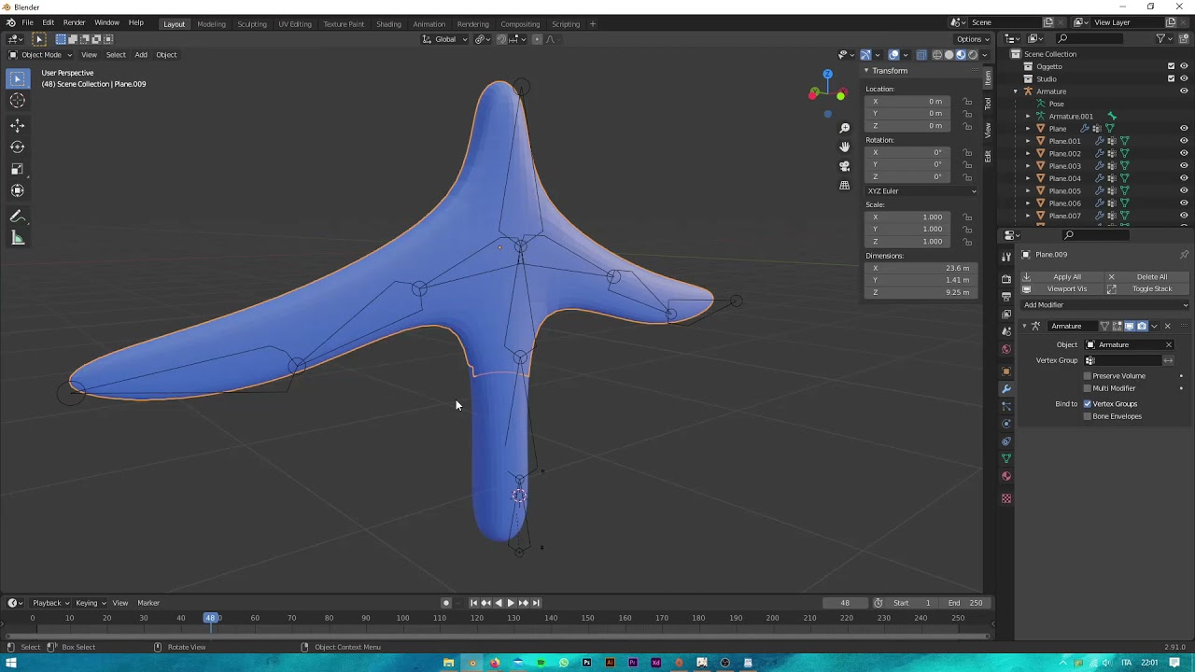Click the pan view hand icon

(845, 147)
